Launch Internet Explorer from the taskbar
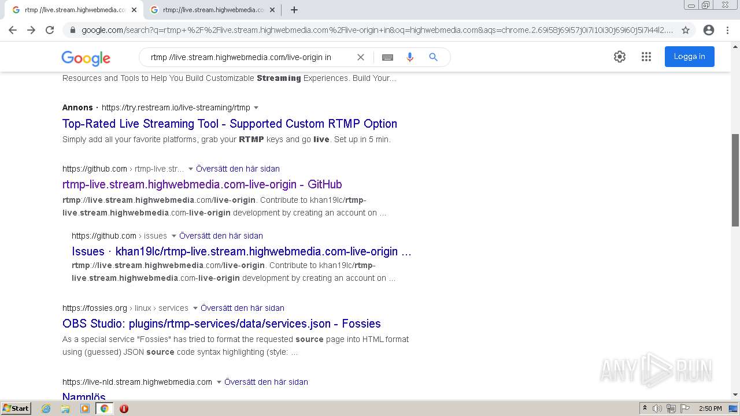Viewport: 740px width, 416px height. [x=46, y=408]
